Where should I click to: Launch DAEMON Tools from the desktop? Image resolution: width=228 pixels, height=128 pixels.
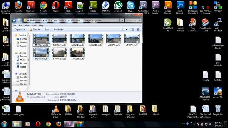tap(106, 7)
